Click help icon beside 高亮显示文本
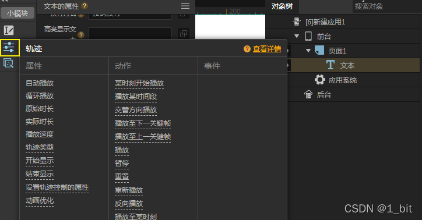422x220 pixels. click(x=81, y=35)
